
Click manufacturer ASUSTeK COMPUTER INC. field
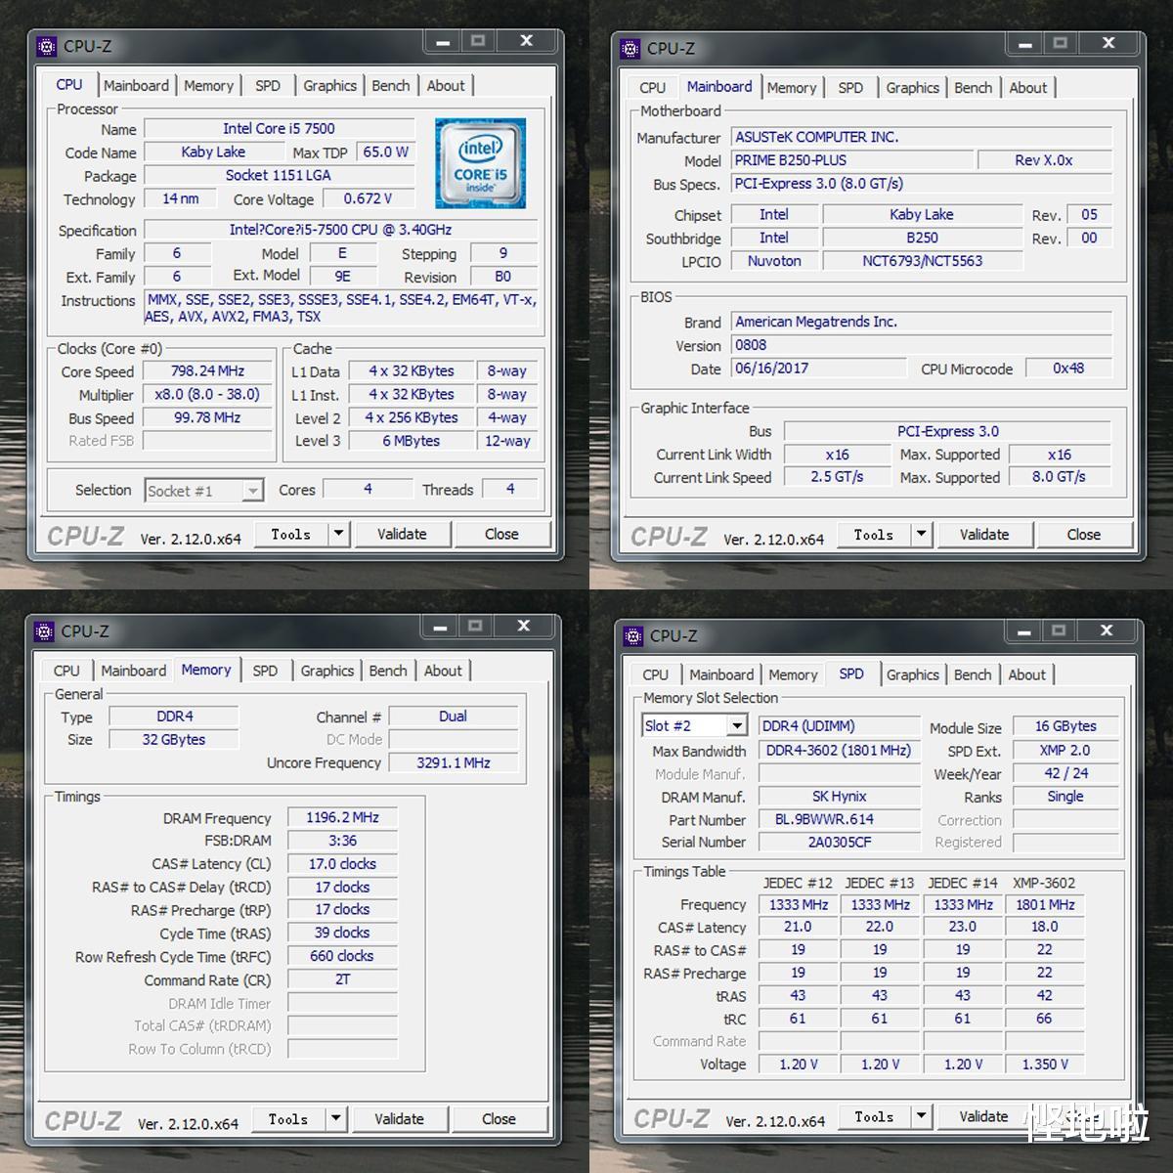(x=922, y=137)
